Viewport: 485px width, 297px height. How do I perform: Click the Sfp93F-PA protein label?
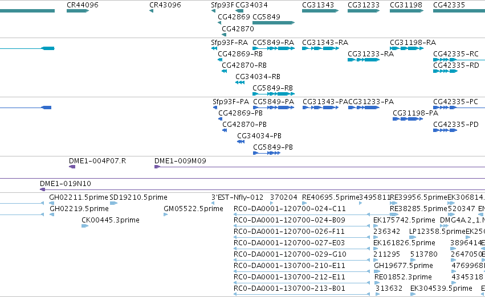[x=231, y=102]
